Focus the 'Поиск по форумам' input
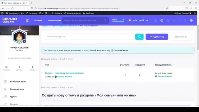Image resolution: width=199 pixels, height=112 pixels. tap(90, 37)
